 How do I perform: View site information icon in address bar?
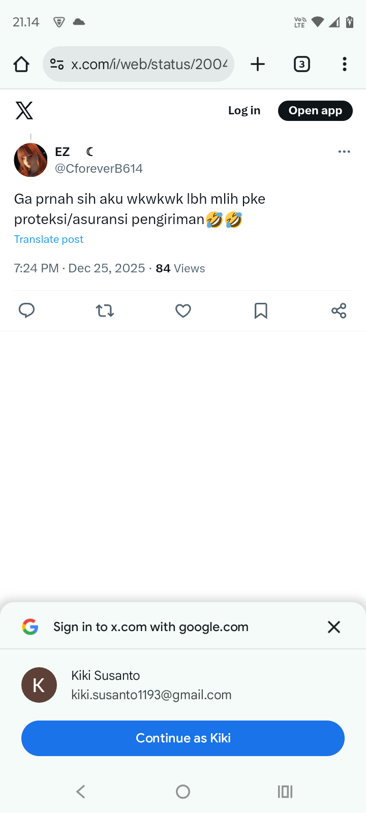[57, 65]
